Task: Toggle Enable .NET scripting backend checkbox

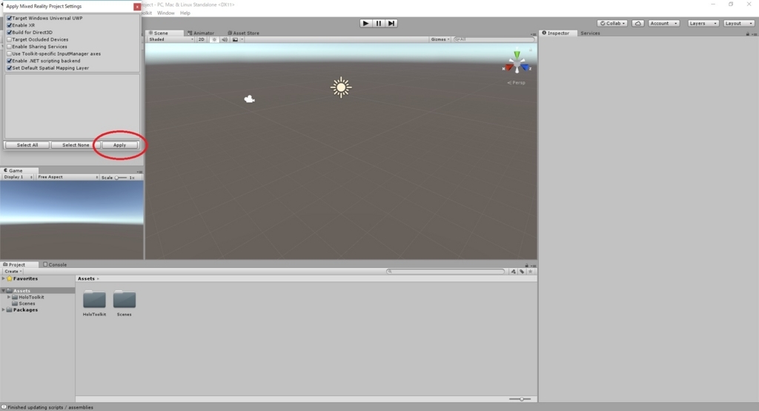Action: tap(9, 61)
